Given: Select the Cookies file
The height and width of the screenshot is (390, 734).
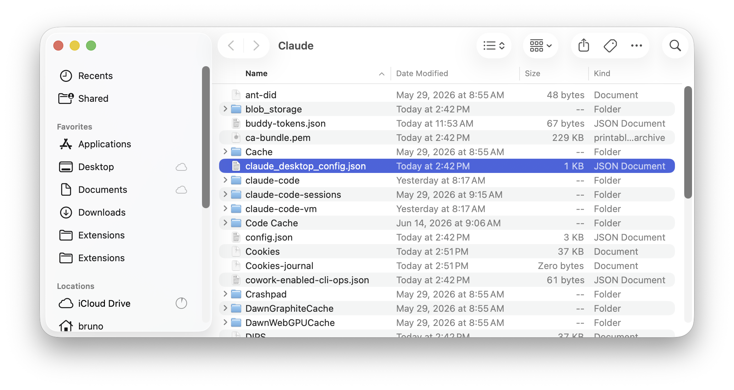Looking at the screenshot, I should coord(447,252).
